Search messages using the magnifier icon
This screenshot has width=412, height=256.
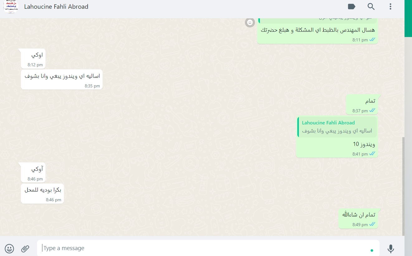coord(371,7)
